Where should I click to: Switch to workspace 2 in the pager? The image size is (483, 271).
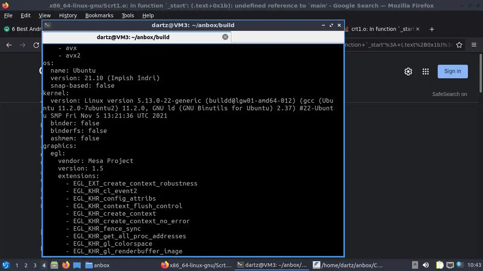coord(26,265)
